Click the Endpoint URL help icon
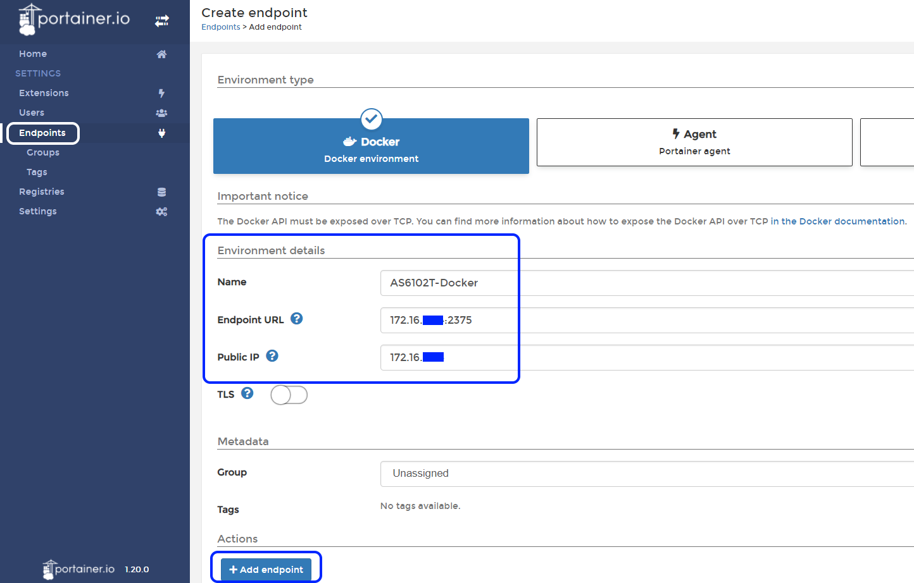The image size is (914, 583). 296,319
